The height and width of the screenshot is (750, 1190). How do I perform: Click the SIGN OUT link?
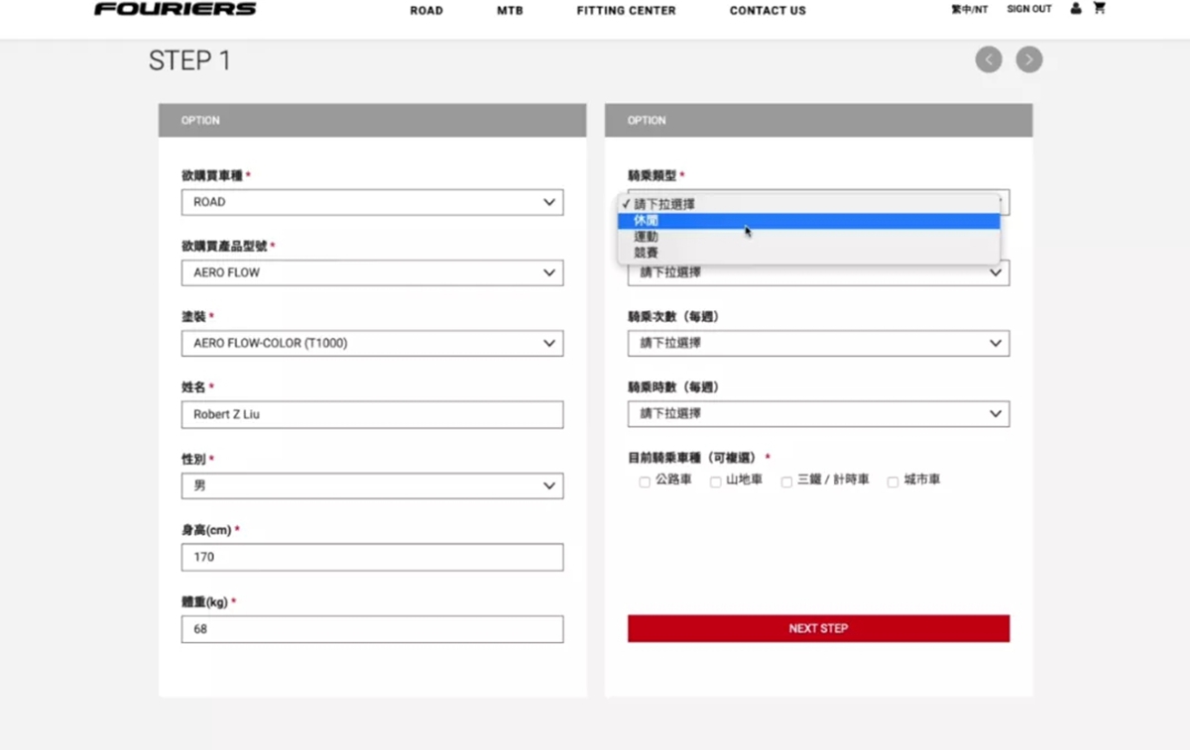1029,9
